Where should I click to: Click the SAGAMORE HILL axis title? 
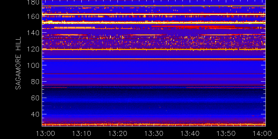tap(18, 63)
